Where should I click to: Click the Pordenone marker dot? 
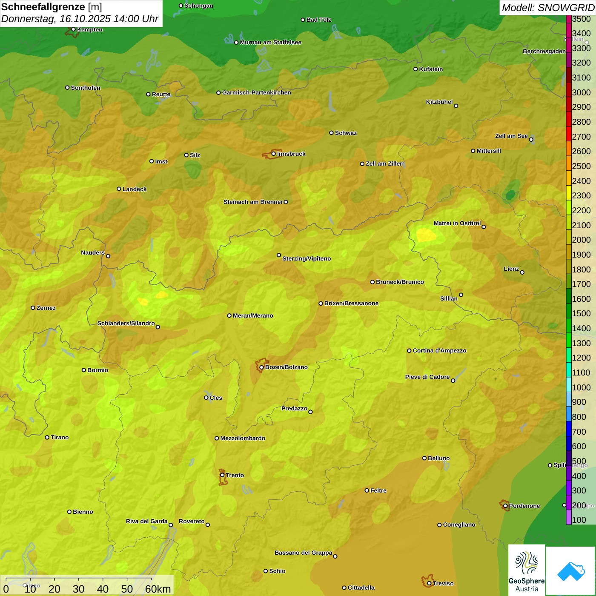pyautogui.click(x=505, y=506)
